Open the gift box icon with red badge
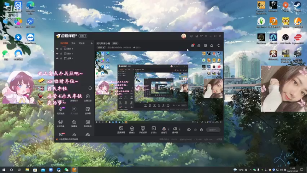This screenshot has width=307, height=173. click(x=193, y=45)
